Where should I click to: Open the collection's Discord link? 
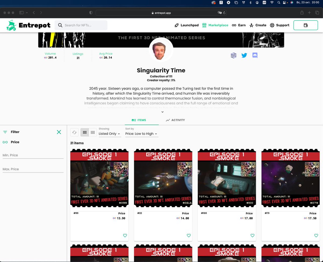[255, 55]
